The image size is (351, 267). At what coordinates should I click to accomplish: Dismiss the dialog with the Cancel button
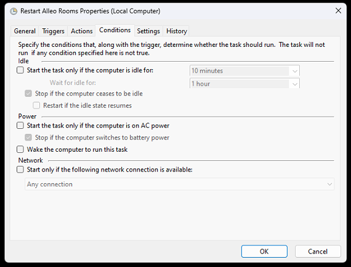coord(318,252)
